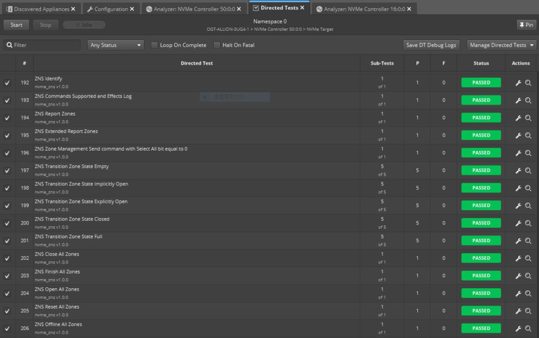Close the Discovered Appliances tab
The image size is (539, 338).
73,9
